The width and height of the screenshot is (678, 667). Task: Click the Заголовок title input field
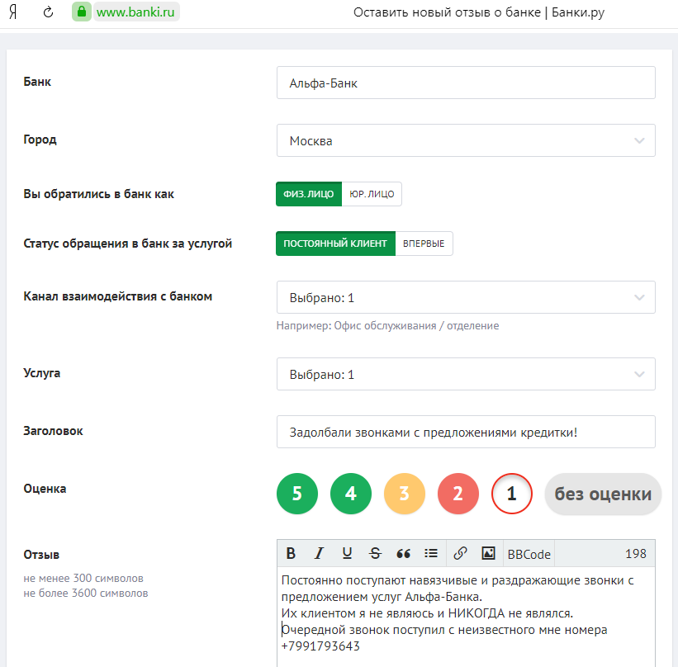pos(466,431)
